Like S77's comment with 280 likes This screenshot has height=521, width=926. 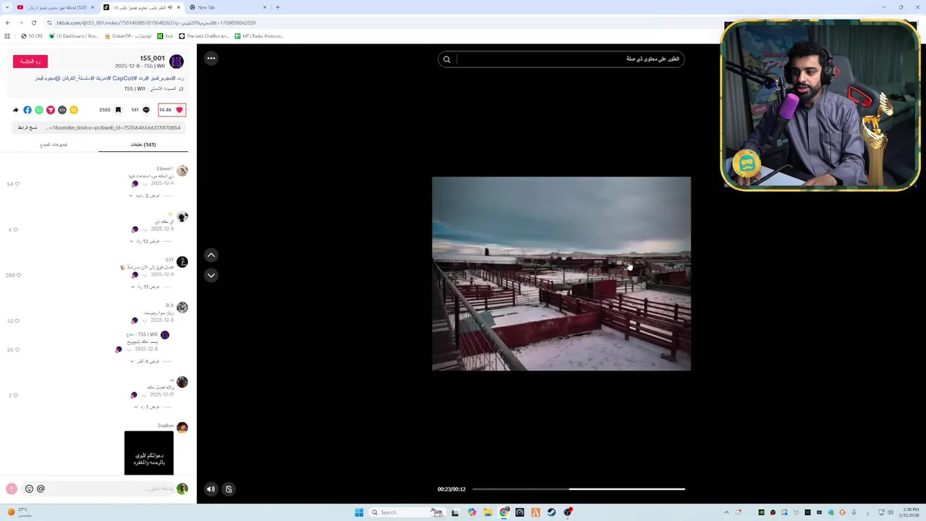tap(19, 275)
